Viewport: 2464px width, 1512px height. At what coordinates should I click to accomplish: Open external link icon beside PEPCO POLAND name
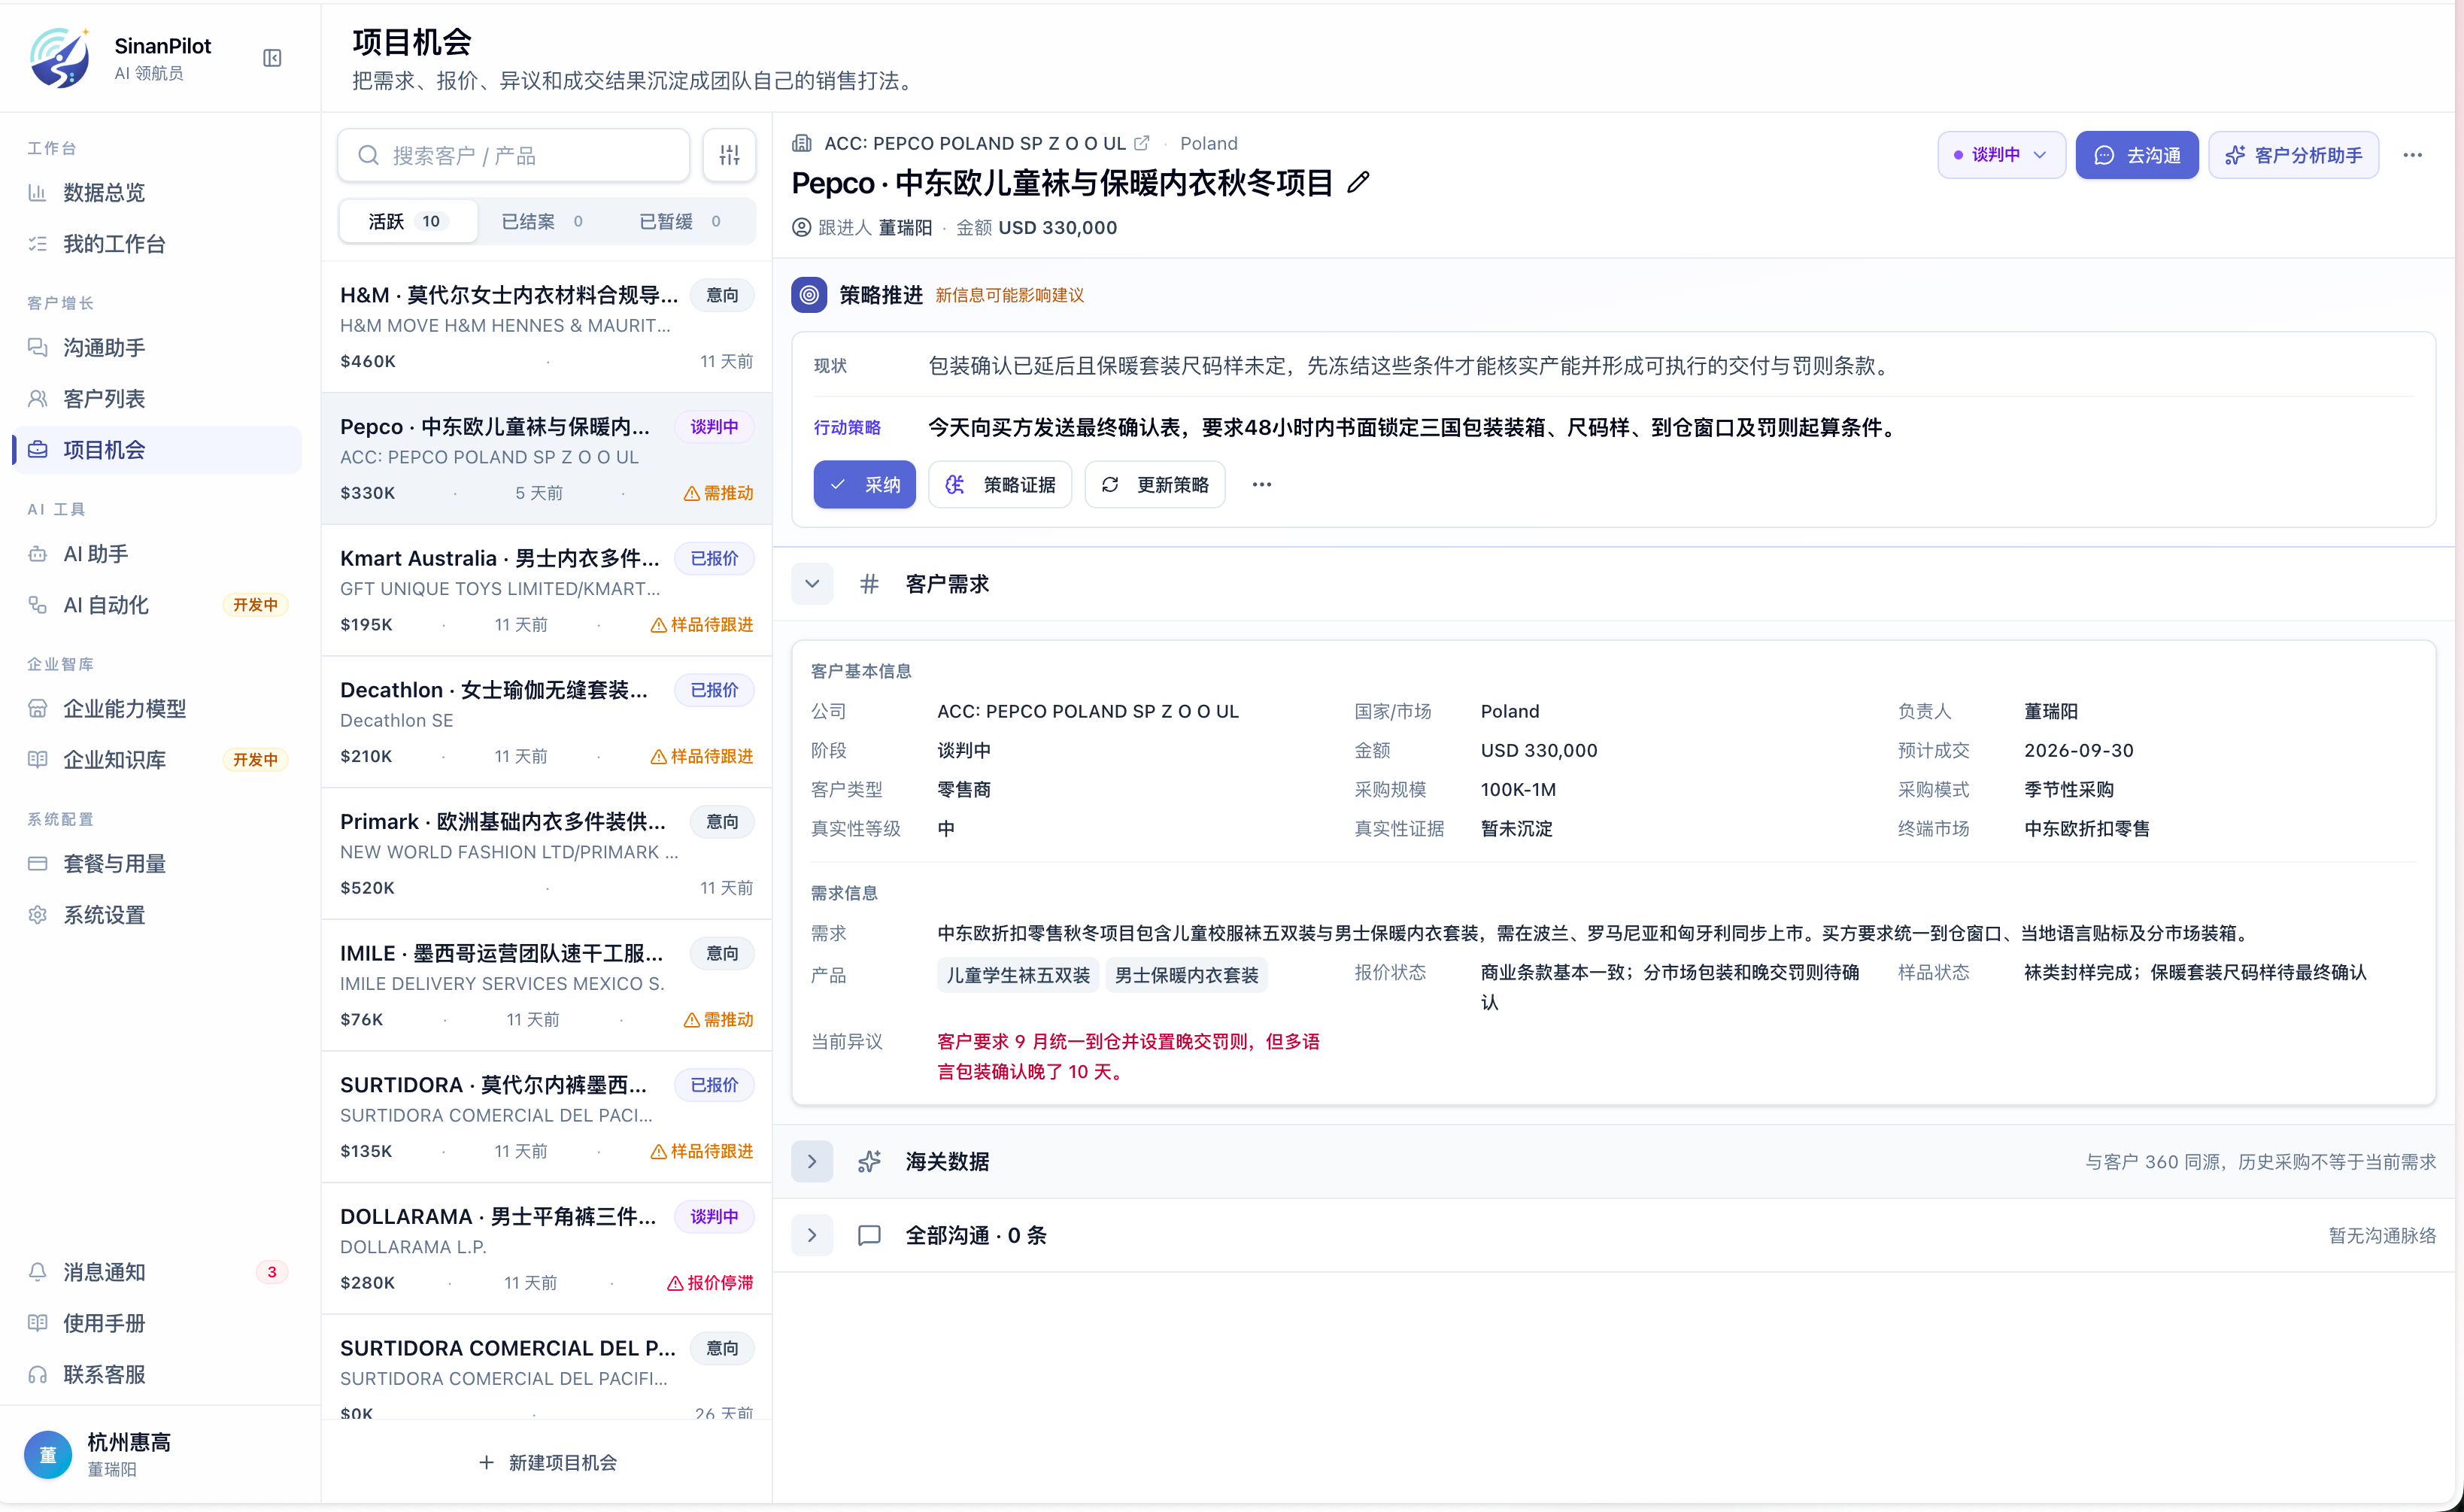click(x=1141, y=143)
